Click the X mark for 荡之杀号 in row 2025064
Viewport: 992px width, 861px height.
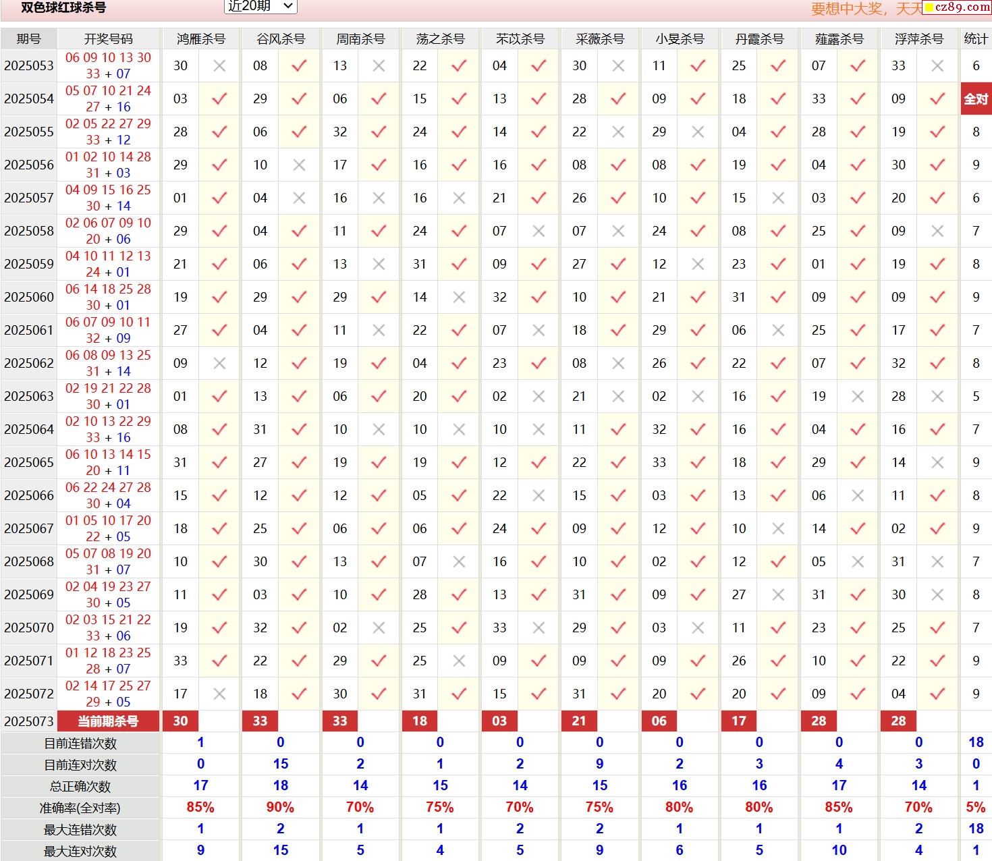(x=459, y=429)
